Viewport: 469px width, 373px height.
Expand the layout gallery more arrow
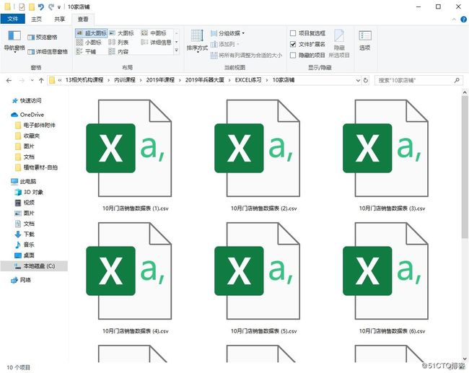click(177, 51)
